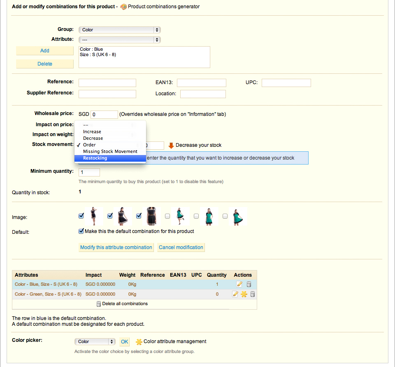
Task: Click the Actions column header
Action: tap(243, 275)
